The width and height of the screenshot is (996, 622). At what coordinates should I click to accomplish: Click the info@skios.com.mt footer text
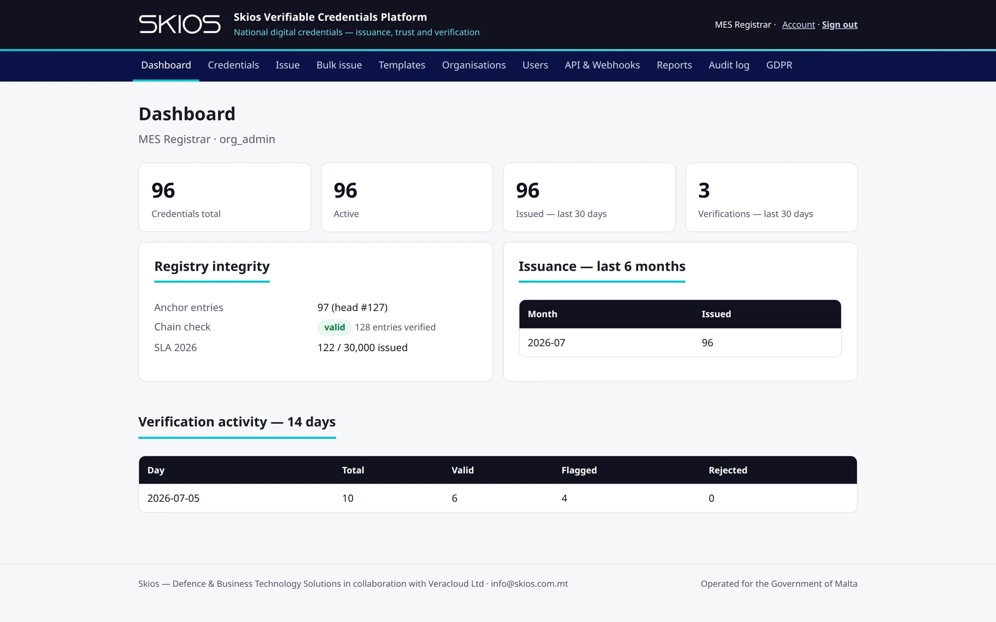coord(529,584)
